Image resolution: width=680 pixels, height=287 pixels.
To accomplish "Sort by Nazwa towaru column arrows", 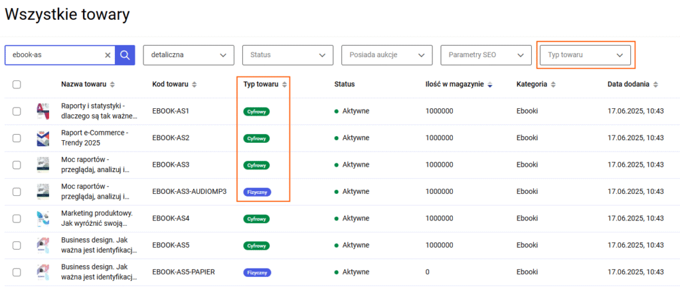I will (x=112, y=84).
